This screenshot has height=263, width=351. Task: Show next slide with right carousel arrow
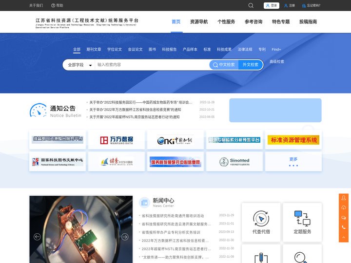tap(125, 237)
